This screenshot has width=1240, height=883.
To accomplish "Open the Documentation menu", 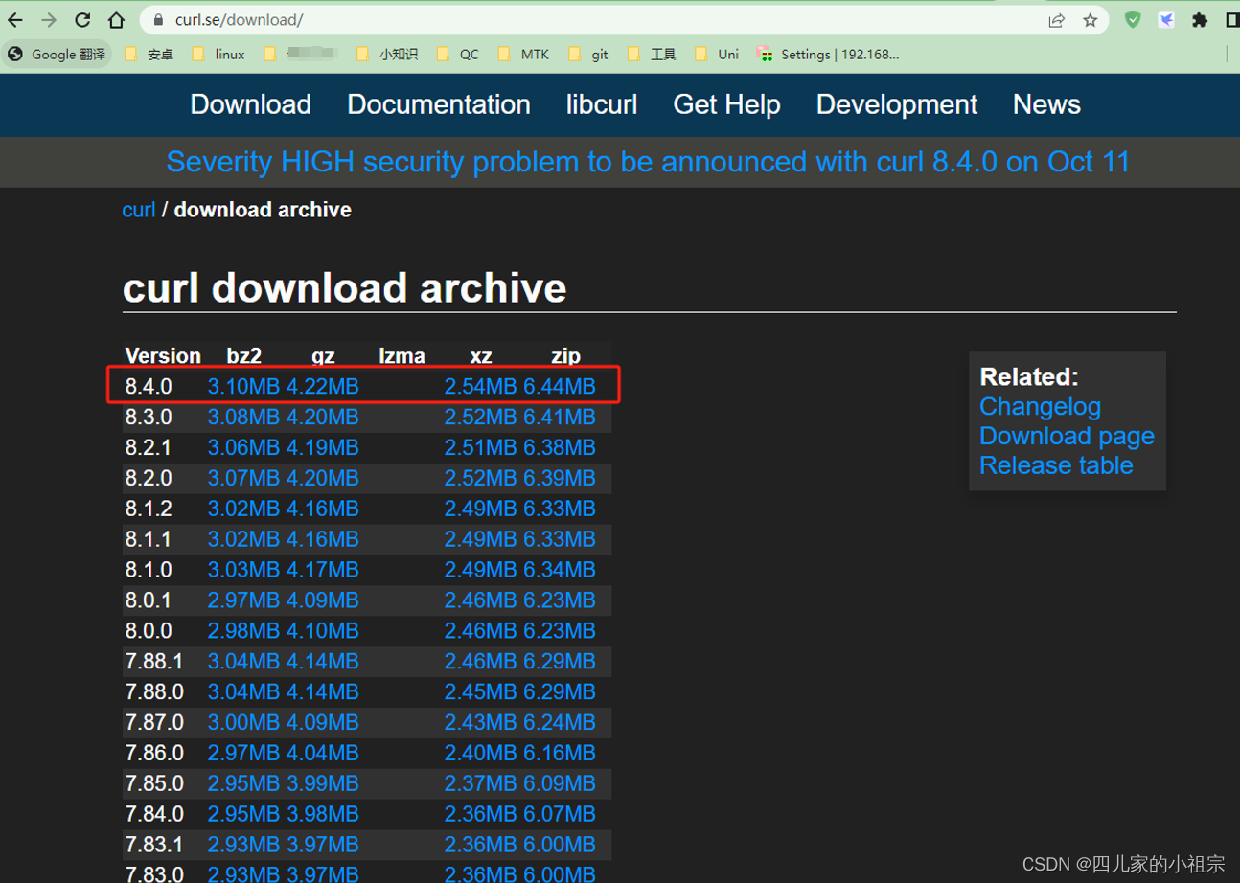I will coord(439,104).
